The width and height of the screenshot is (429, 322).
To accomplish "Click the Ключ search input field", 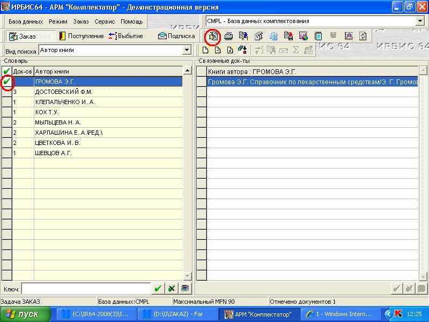I will coord(86,288).
